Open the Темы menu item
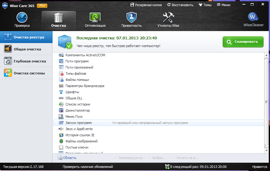 [x=205, y=5]
